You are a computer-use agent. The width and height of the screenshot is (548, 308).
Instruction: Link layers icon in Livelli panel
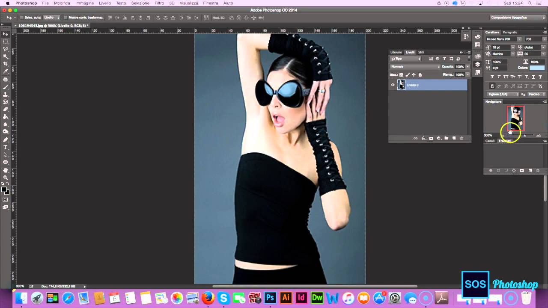coord(415,138)
